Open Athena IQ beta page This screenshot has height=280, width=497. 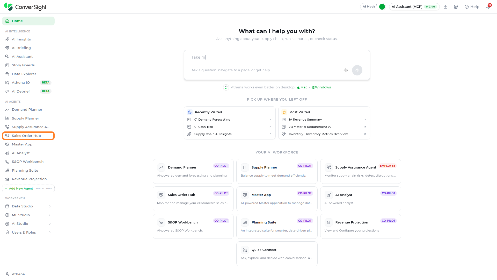28,83
